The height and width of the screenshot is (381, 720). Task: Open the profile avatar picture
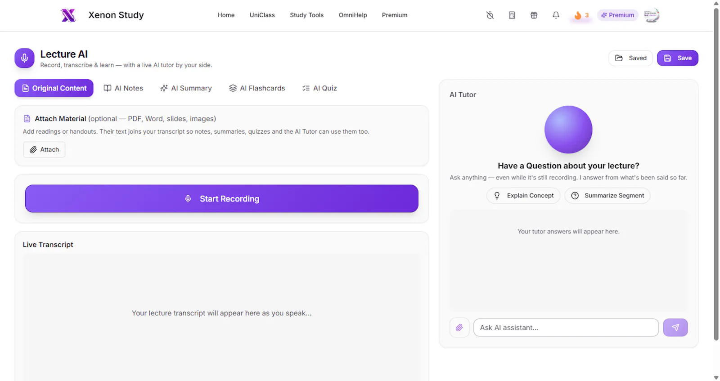pyautogui.click(x=652, y=15)
